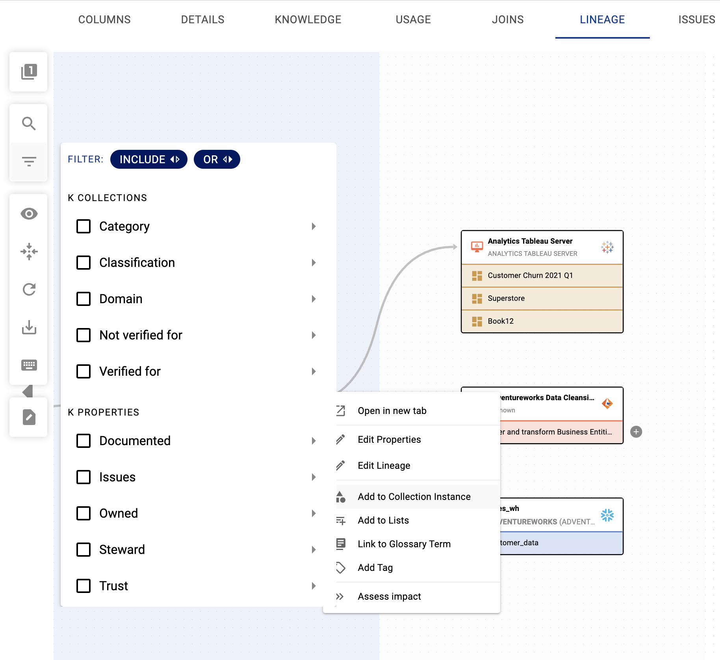This screenshot has width=720, height=660.
Task: Expand the Verified for submenu arrow
Action: tap(314, 371)
